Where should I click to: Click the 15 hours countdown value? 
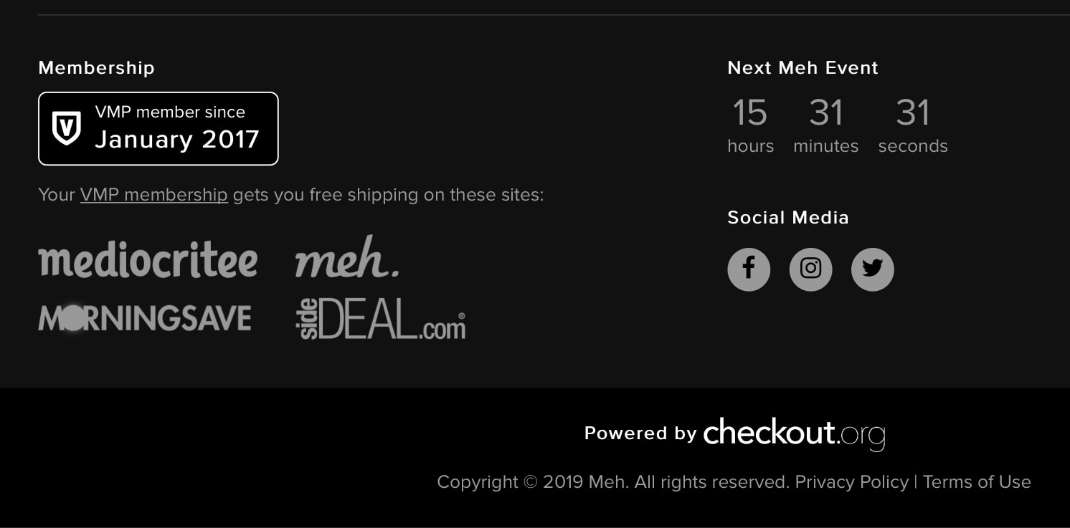click(750, 113)
